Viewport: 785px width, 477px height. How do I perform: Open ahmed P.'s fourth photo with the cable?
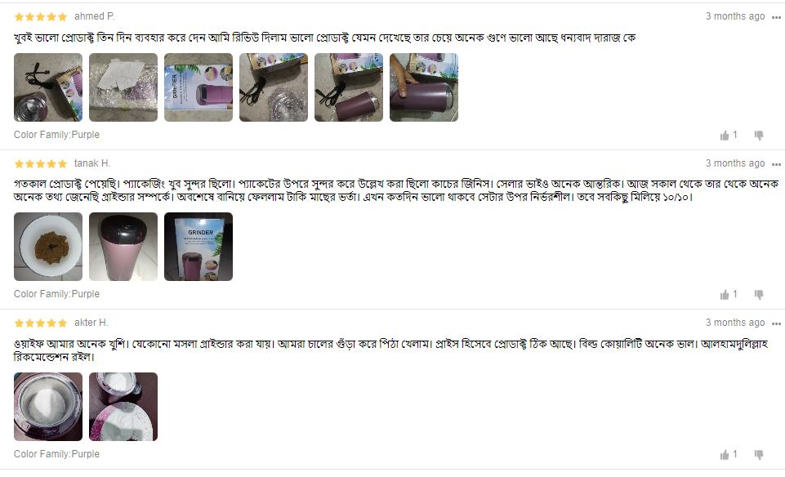[x=274, y=87]
